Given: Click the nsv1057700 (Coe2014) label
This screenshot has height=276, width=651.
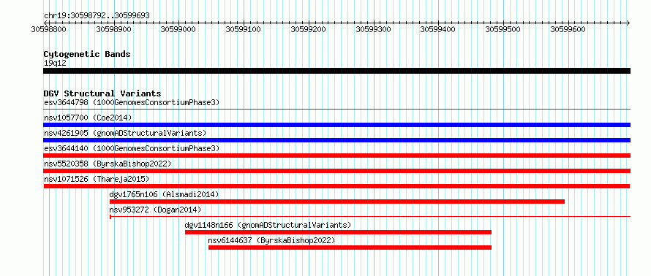Looking at the screenshot, I should pyautogui.click(x=88, y=118).
